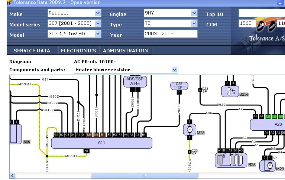The image size is (285, 180).
Task: Open the SERVICE DATA tab
Action: click(x=32, y=51)
